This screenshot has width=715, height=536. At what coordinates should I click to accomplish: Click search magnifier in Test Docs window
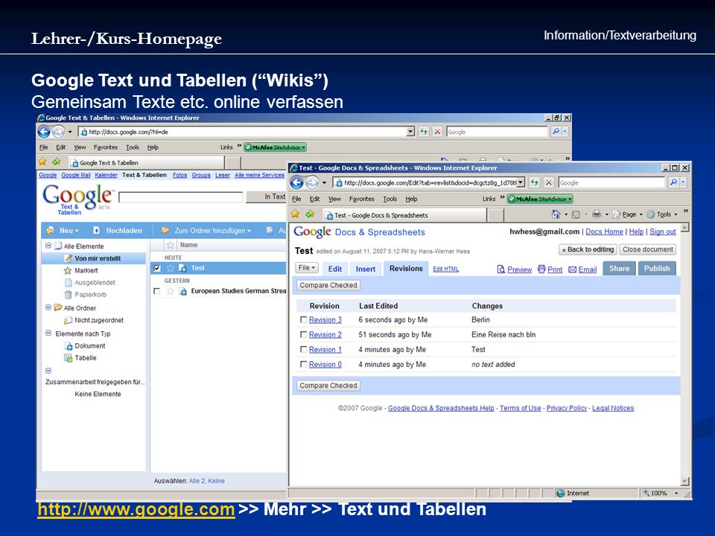point(673,182)
